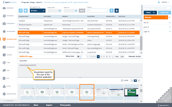Toggle the All users orange checkmark
This screenshot has height=107, width=172.
pos(170,17)
